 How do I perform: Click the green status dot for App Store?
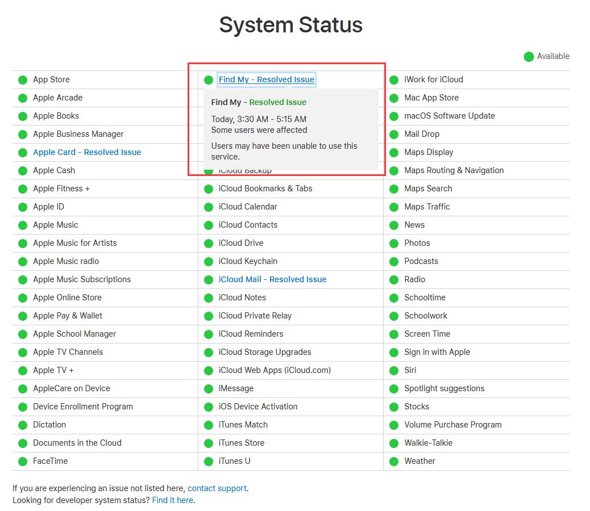pyautogui.click(x=23, y=80)
